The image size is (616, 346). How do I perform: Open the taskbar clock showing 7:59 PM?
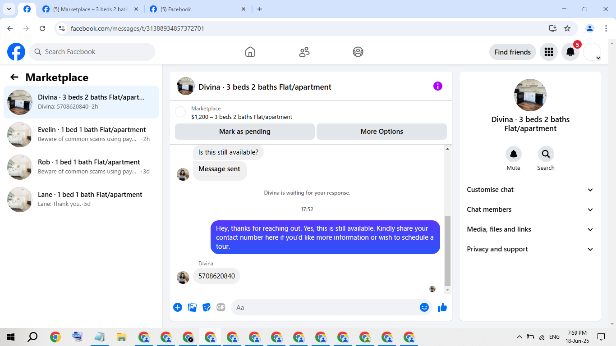tap(577, 337)
